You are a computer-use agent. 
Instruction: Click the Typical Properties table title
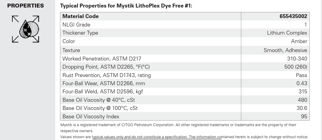coord(126,6)
